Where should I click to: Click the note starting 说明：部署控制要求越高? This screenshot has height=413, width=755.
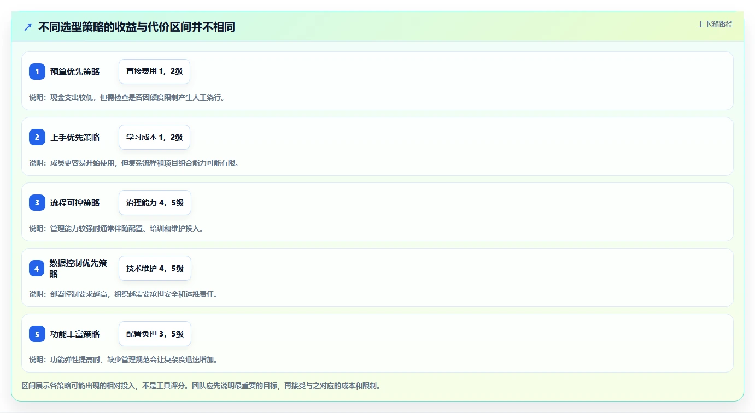tap(124, 294)
